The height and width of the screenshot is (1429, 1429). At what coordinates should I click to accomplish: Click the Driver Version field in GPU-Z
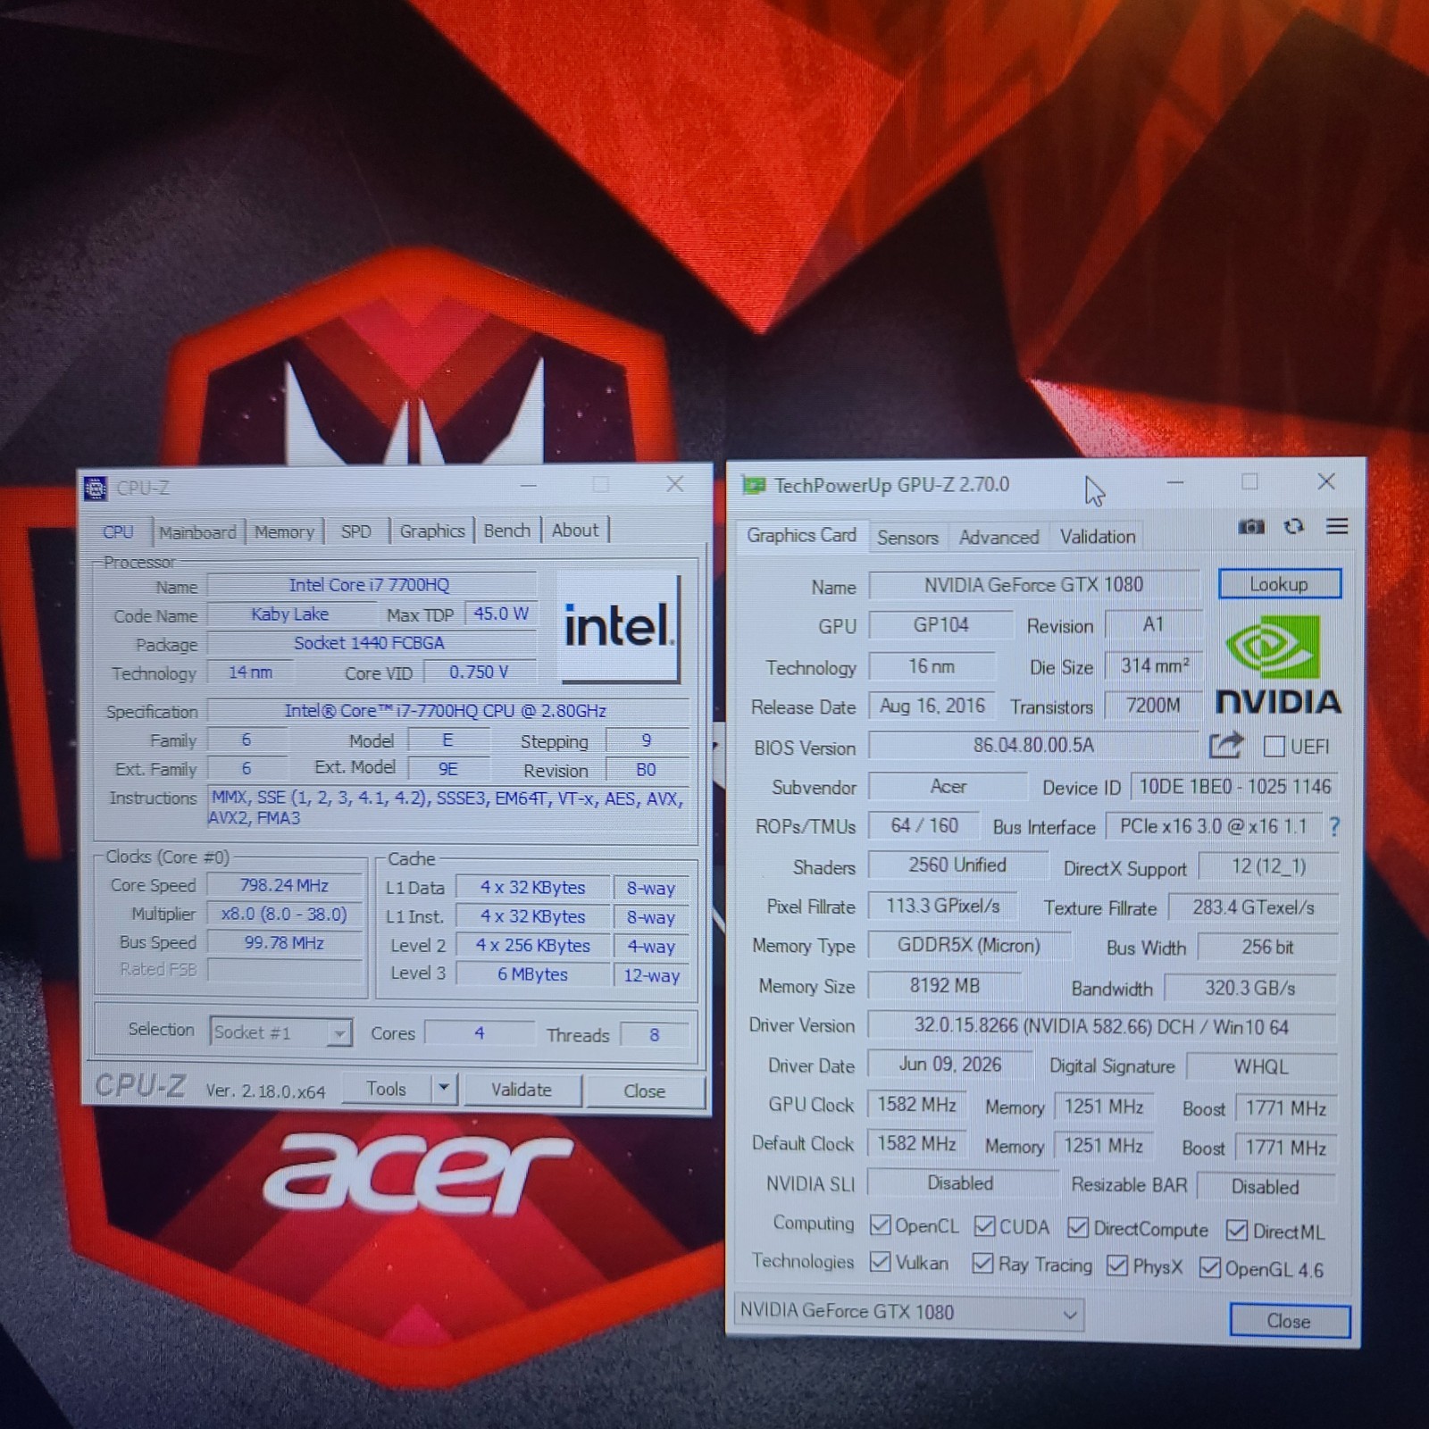(x=1102, y=1026)
